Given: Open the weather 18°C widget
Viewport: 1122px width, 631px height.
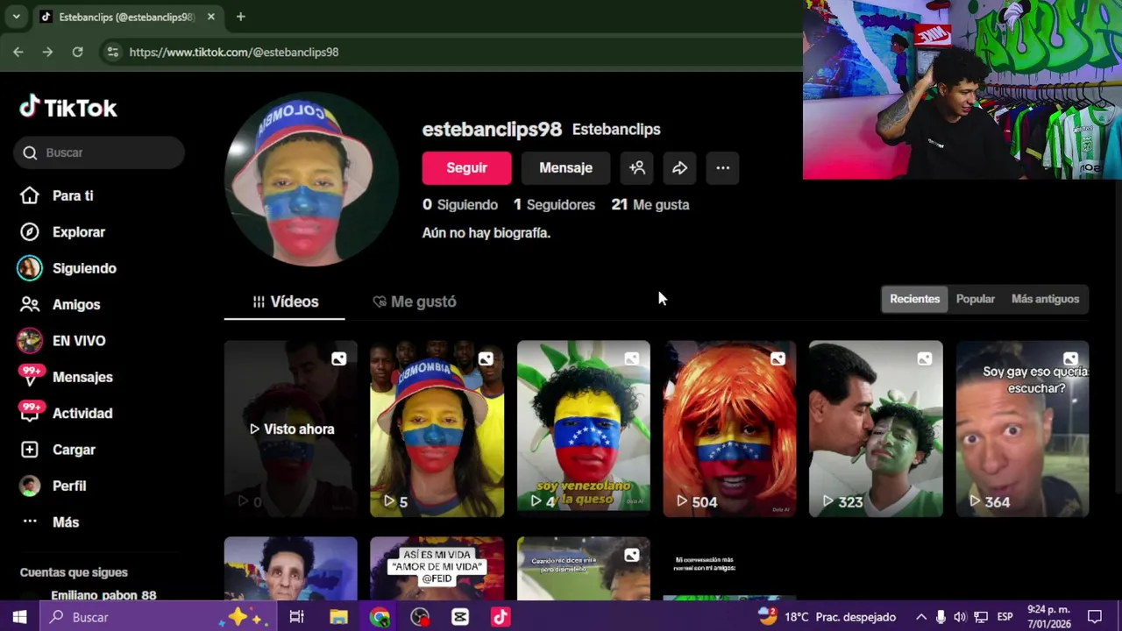Looking at the screenshot, I should [x=827, y=617].
